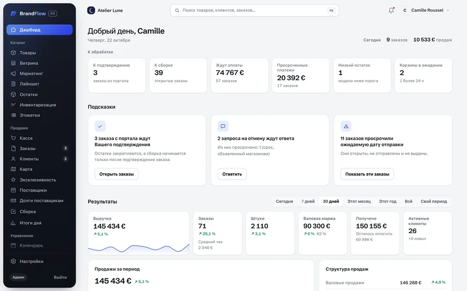Select the Сегодня period tab
The image size is (467, 291).
[x=285, y=201]
